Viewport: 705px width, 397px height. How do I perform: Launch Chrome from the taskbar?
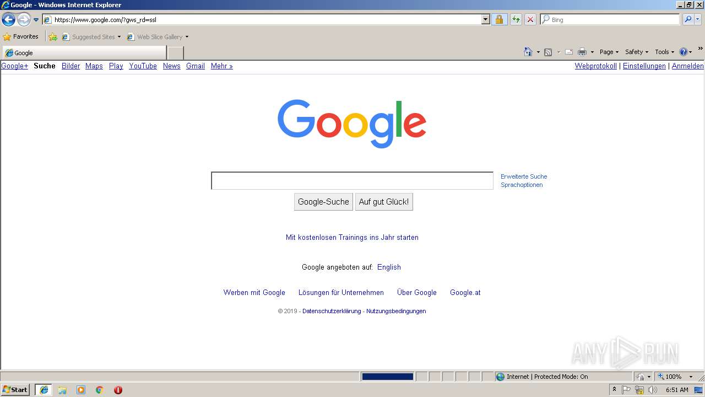[100, 390]
